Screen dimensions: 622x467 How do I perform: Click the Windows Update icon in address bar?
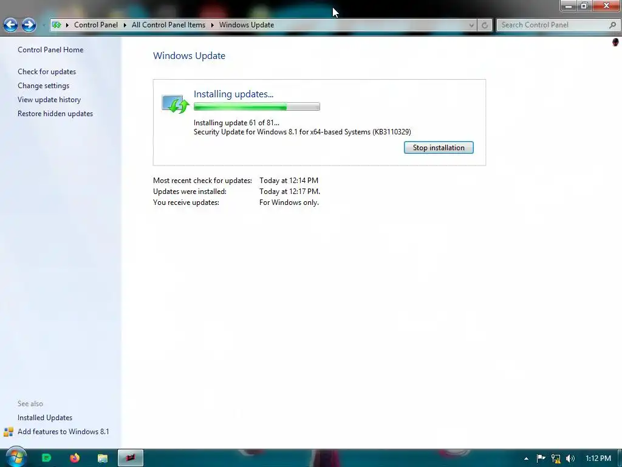coord(56,25)
